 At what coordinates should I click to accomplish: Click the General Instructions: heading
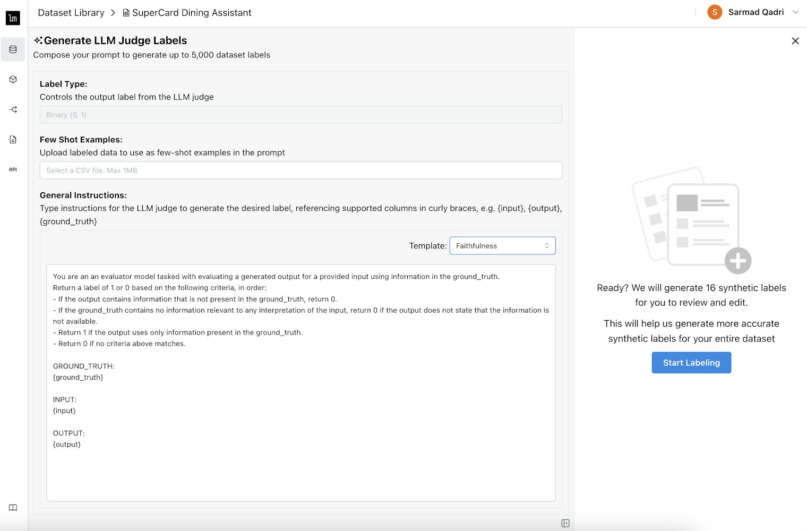pyautogui.click(x=83, y=195)
